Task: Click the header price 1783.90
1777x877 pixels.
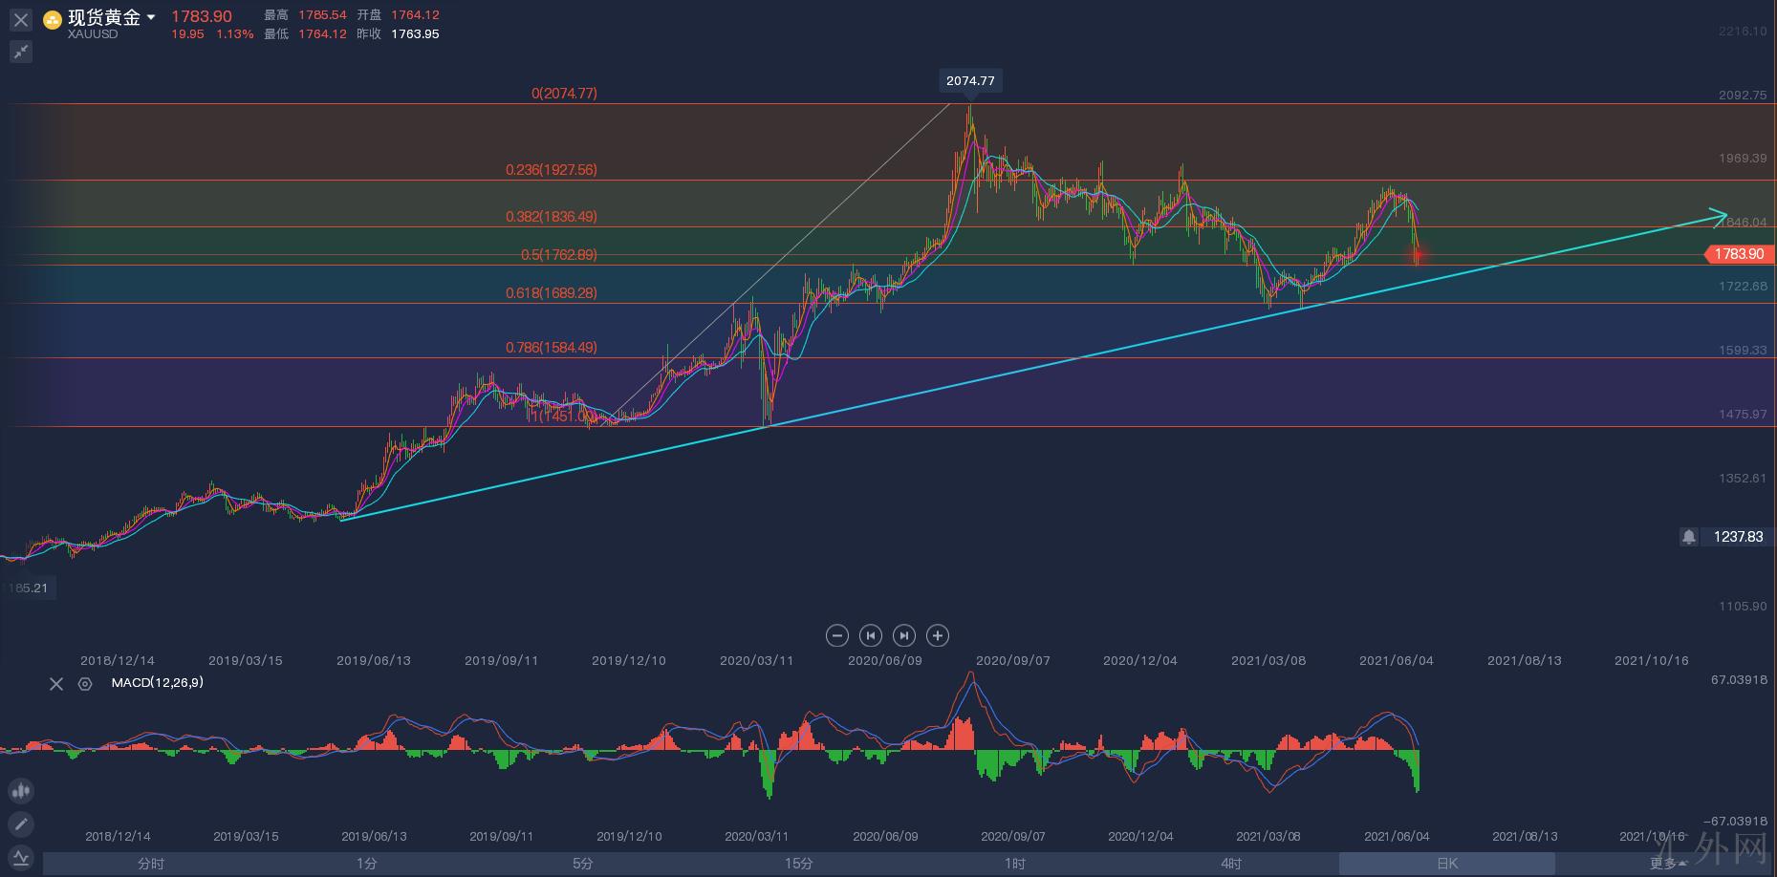Action: pyautogui.click(x=202, y=16)
